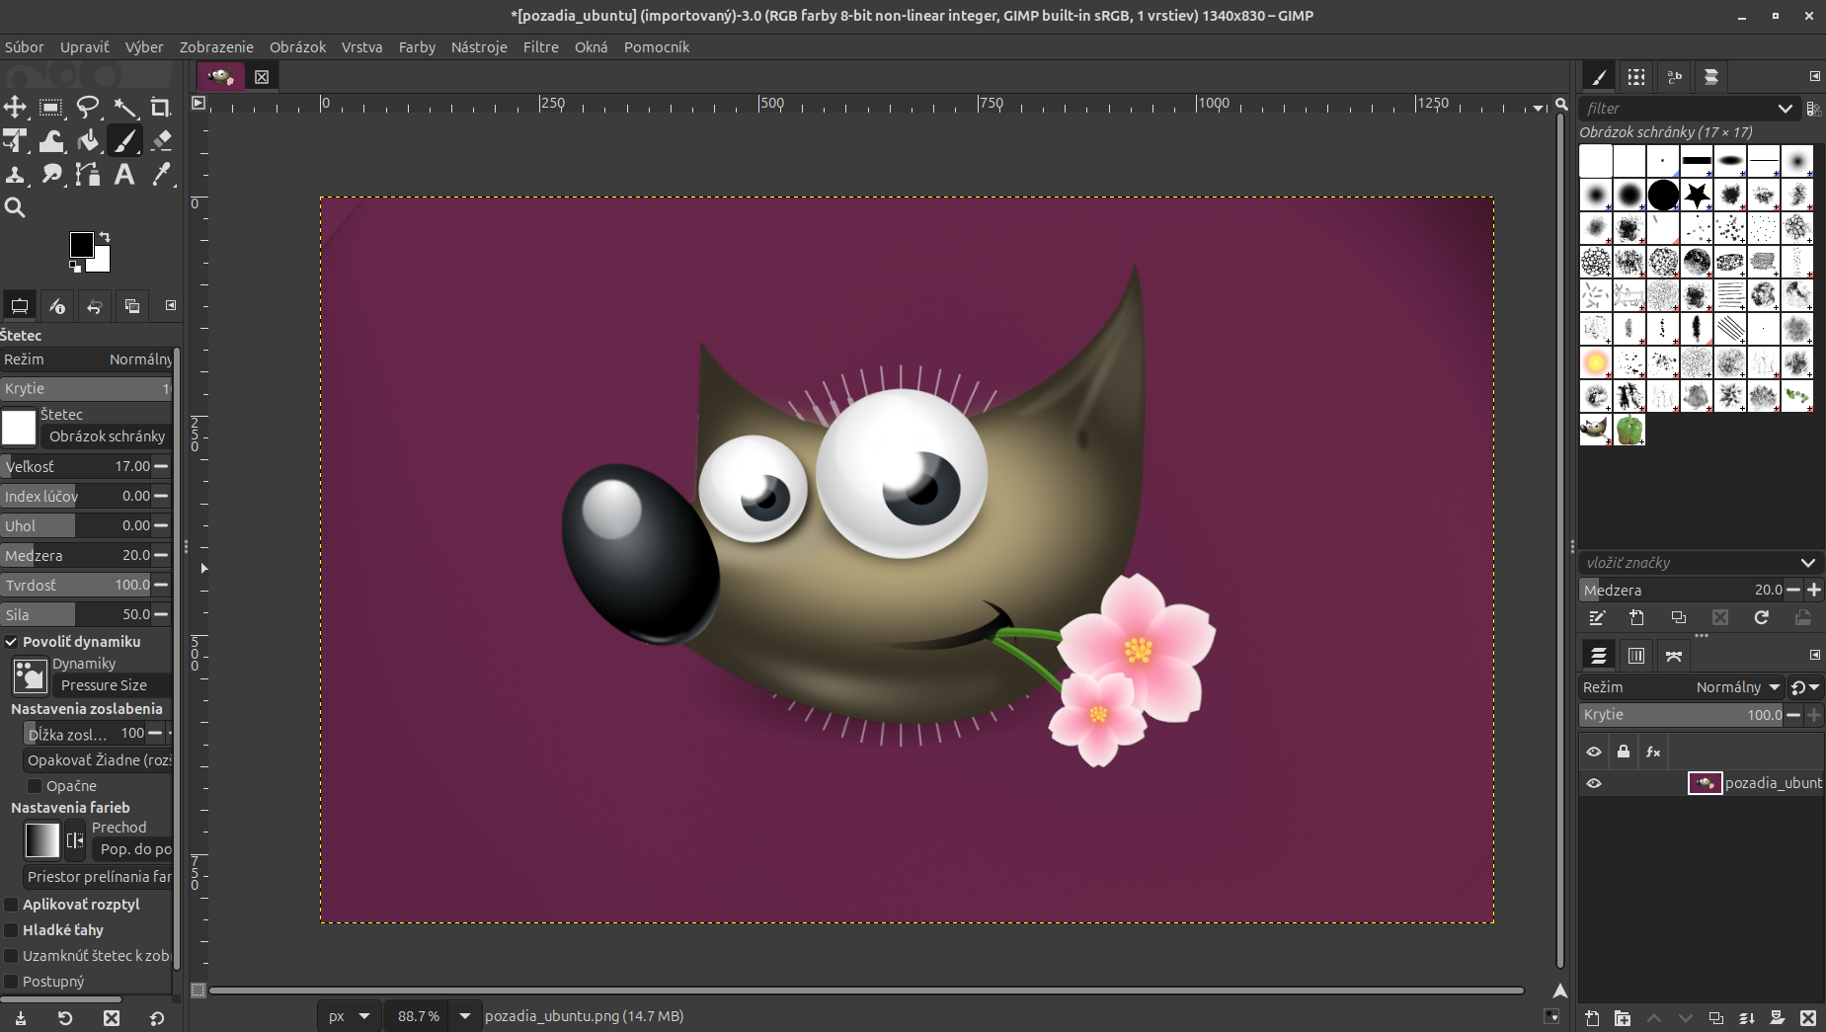Refresh brushes button in brush panel
The image size is (1826, 1032).
pos(1761,617)
